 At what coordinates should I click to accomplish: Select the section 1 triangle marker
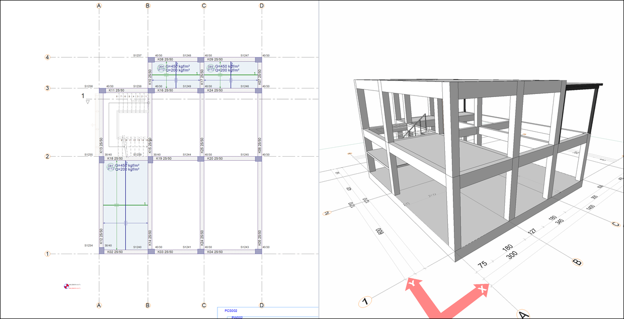point(88,101)
